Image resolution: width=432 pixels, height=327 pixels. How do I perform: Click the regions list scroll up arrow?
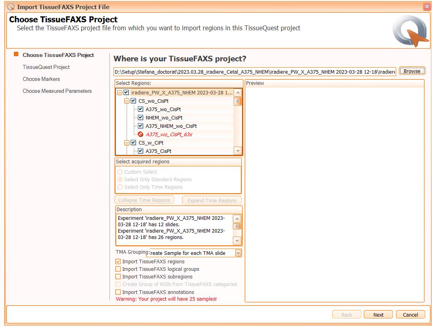238,93
